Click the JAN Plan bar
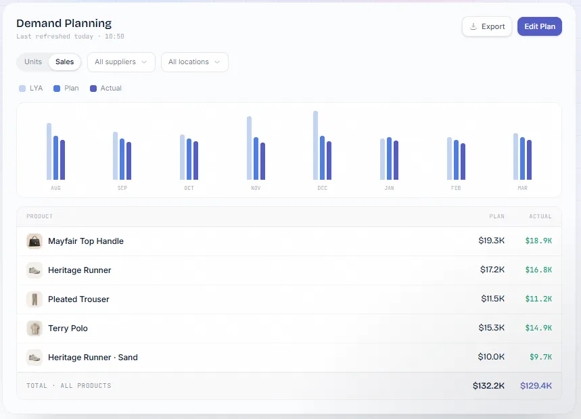Image resolution: width=581 pixels, height=419 pixels. (x=389, y=158)
